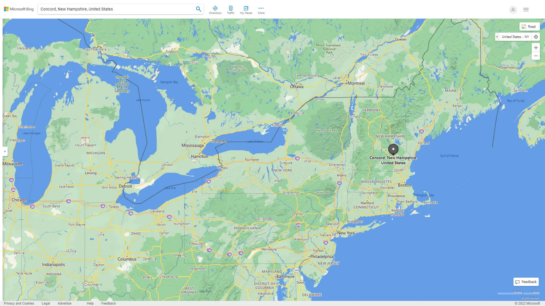
Task: Click the Road view toggle
Action: click(529, 27)
